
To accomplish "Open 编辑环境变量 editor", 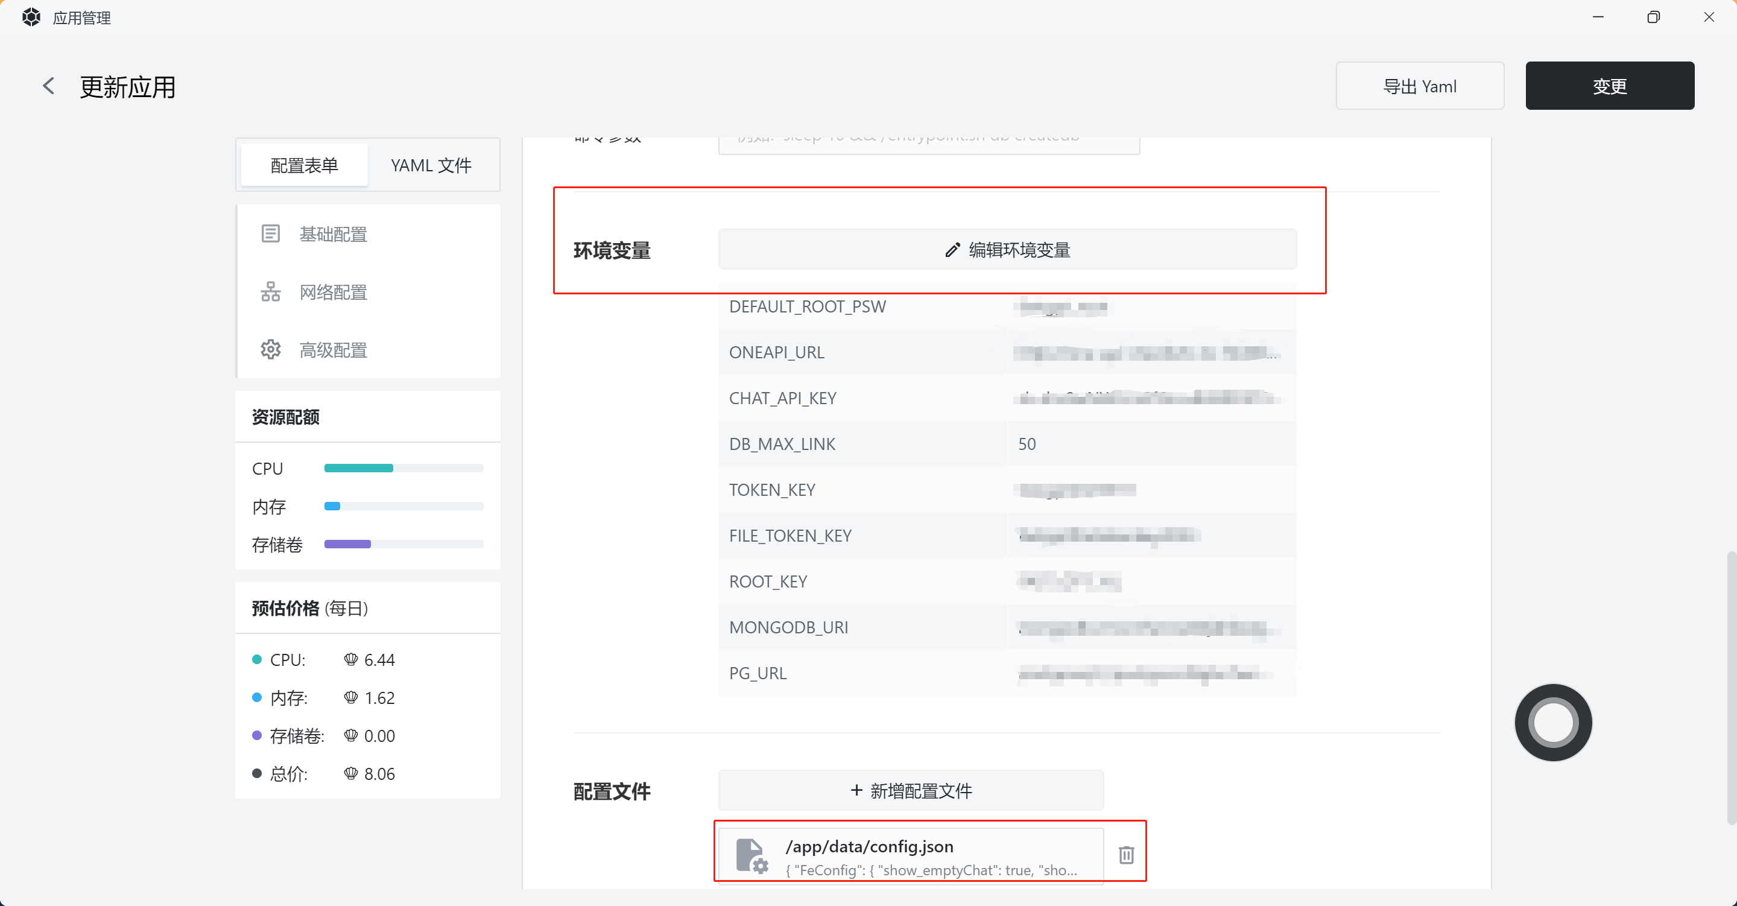I will click(x=1007, y=250).
